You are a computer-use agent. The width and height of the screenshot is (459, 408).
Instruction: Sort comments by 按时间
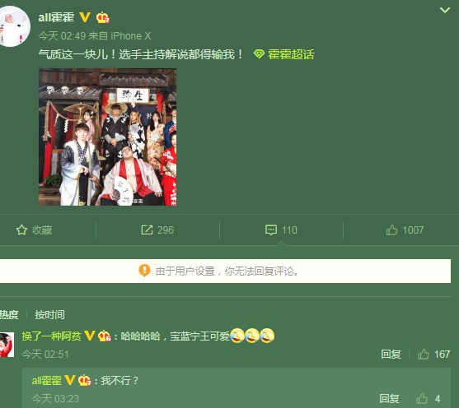[49, 315]
